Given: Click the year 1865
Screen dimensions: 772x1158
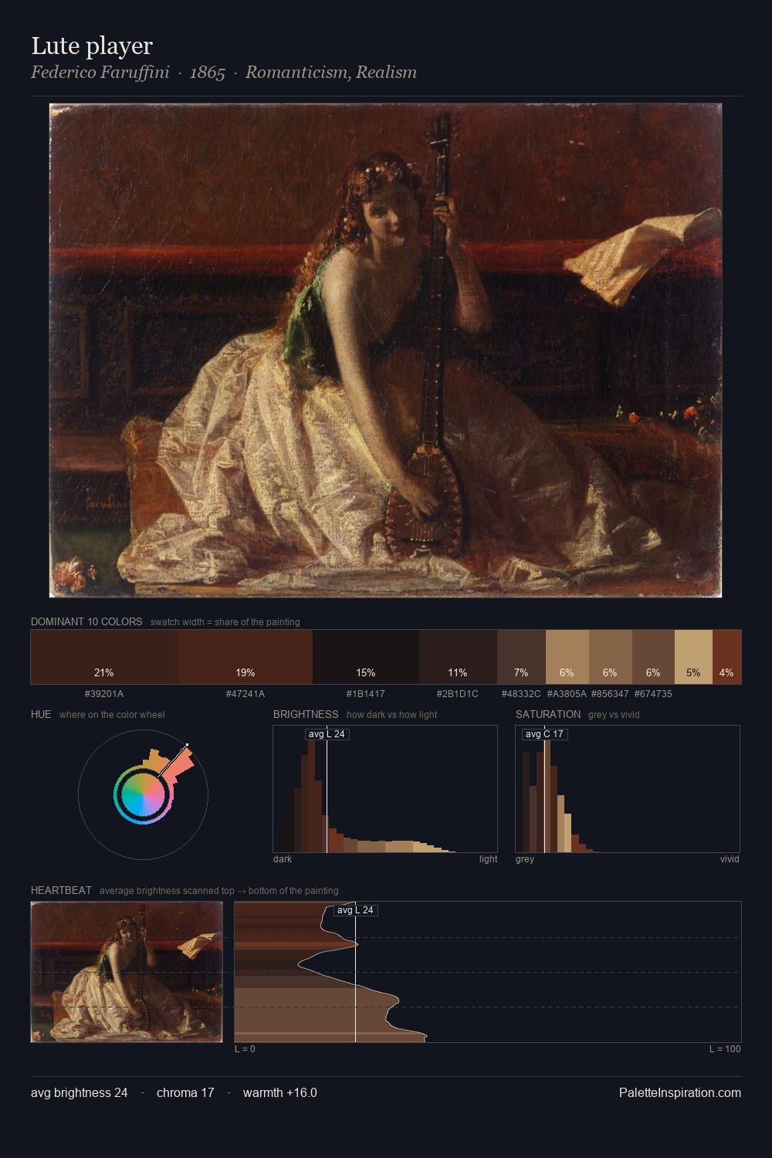Looking at the screenshot, I should tap(208, 73).
